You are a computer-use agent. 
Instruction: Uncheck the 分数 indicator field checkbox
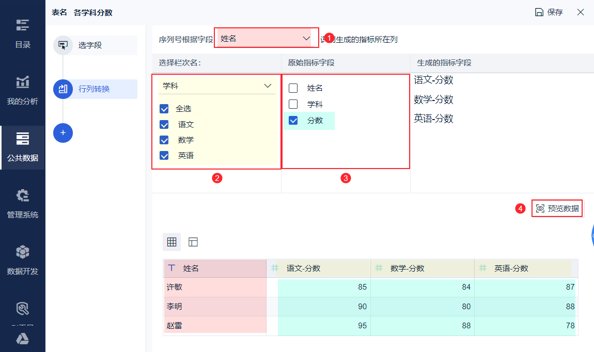(293, 120)
